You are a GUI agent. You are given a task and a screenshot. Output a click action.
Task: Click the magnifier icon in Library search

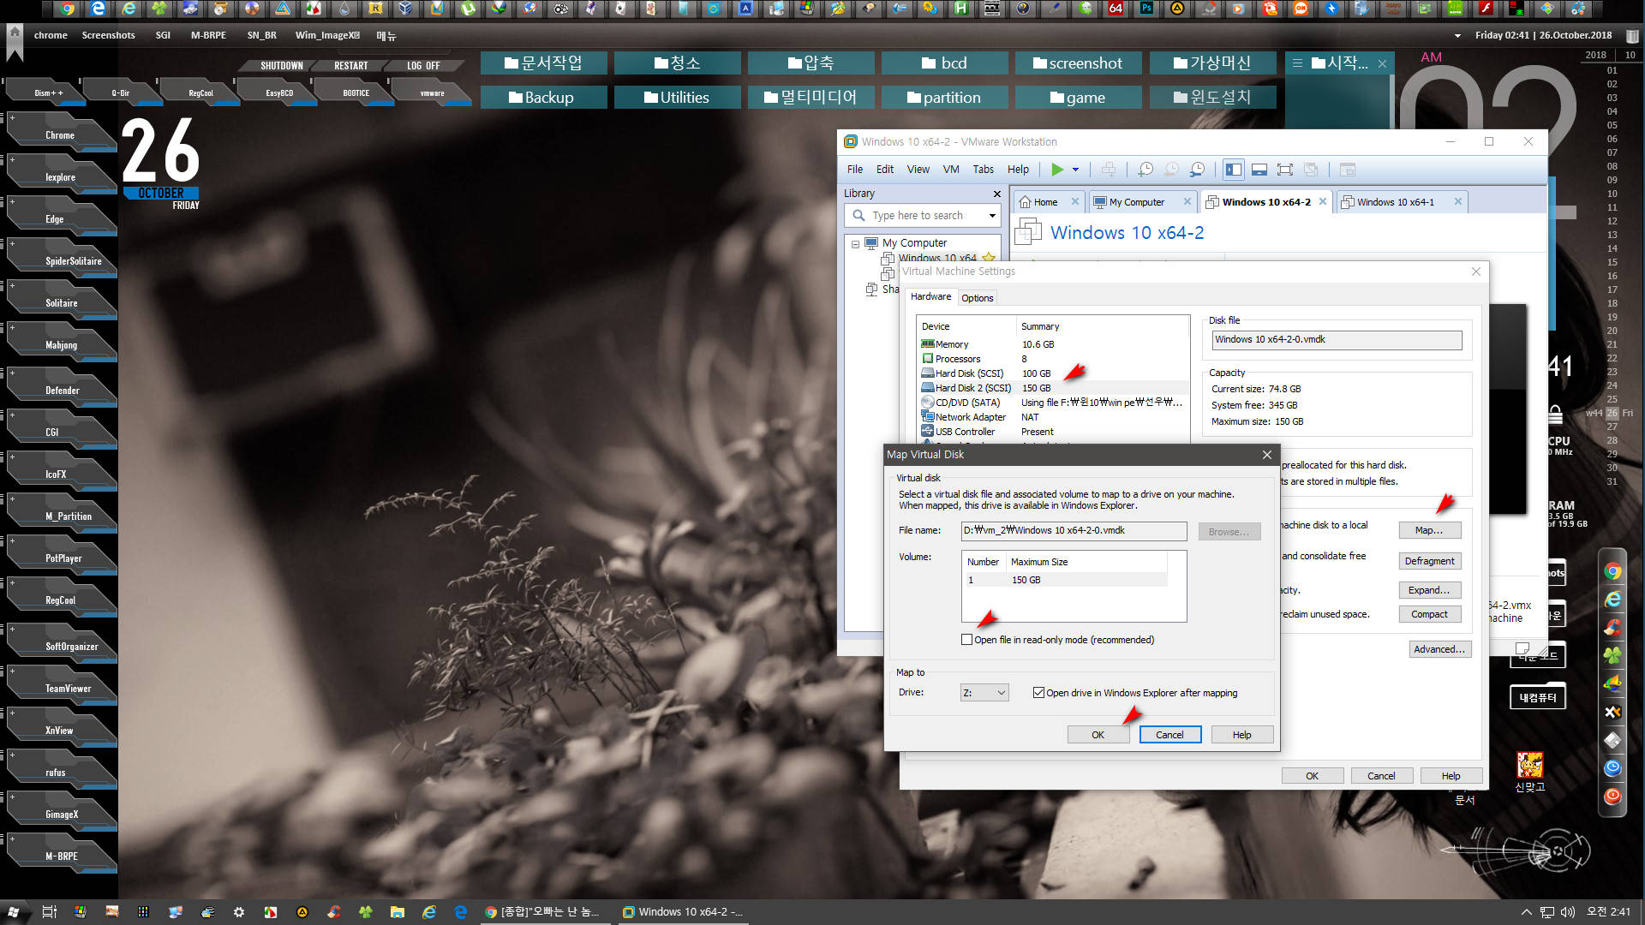(858, 216)
